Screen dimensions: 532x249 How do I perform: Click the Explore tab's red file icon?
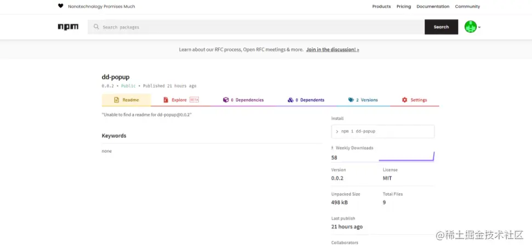(x=165, y=100)
